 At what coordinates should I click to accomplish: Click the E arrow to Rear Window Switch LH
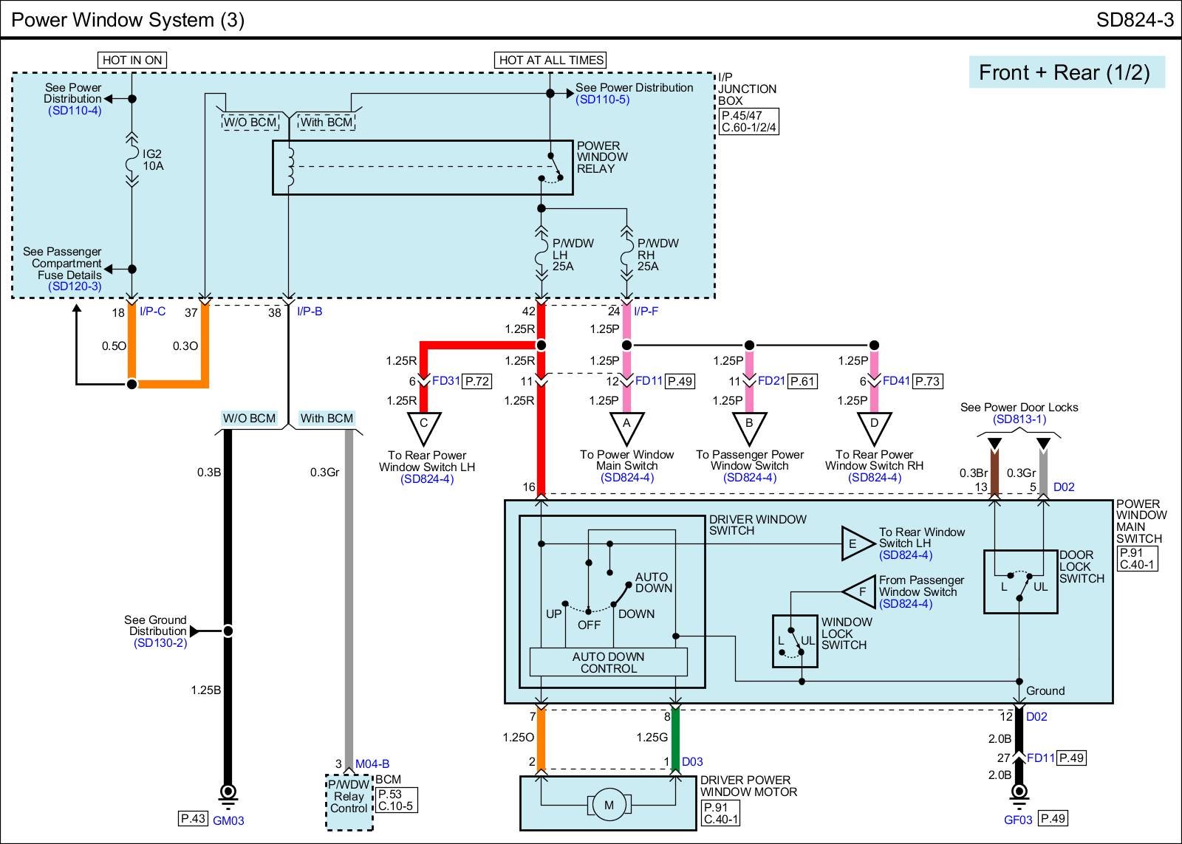click(855, 544)
